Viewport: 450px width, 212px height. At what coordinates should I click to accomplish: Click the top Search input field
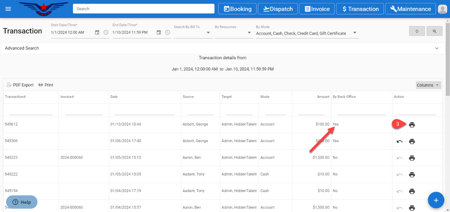(x=143, y=9)
